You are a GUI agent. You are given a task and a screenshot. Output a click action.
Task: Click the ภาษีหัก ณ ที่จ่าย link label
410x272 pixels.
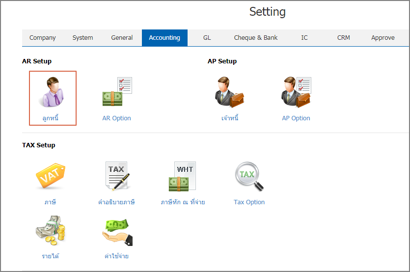coord(183,202)
